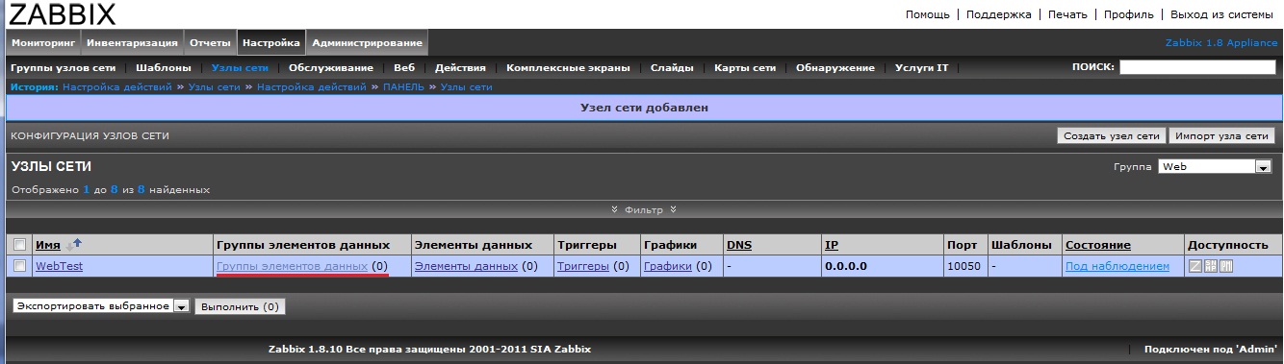This screenshot has height=364, width=1284.
Task: Open the Шаблоны submenu item
Action: tap(164, 68)
